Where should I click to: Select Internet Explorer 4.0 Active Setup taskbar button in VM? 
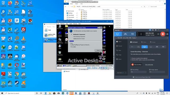pyautogui.click(x=93, y=66)
